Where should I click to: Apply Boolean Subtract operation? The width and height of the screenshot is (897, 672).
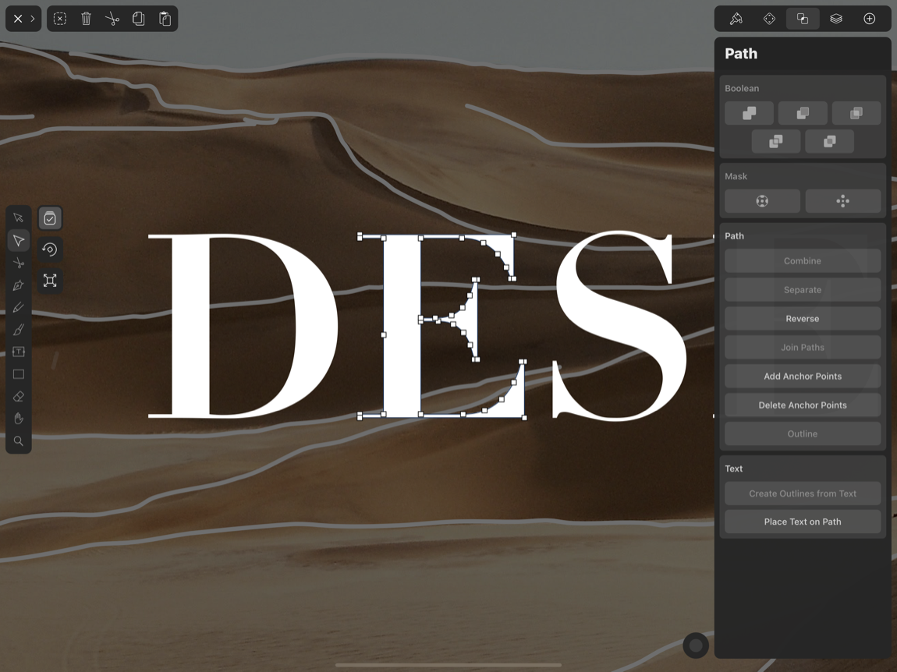click(803, 113)
